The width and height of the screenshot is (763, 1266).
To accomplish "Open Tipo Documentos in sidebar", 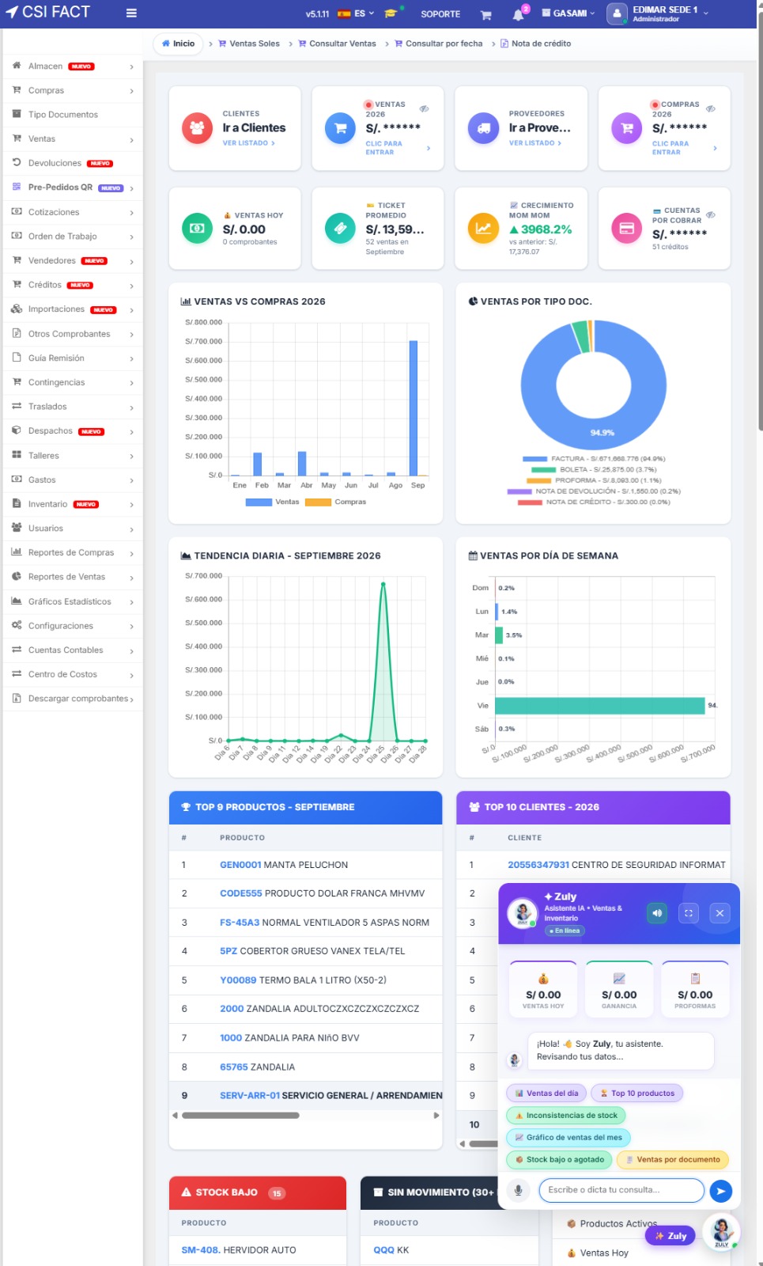I will coord(72,115).
